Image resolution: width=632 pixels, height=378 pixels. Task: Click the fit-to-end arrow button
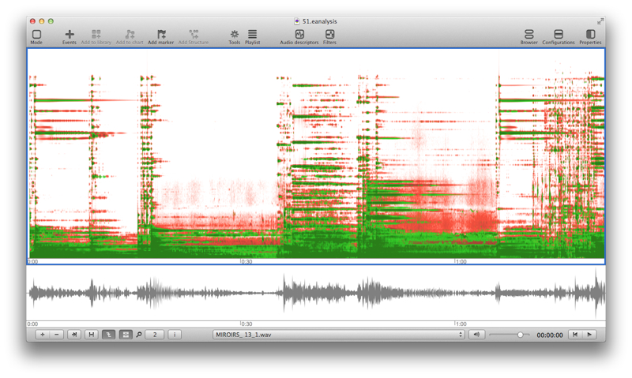coord(74,335)
